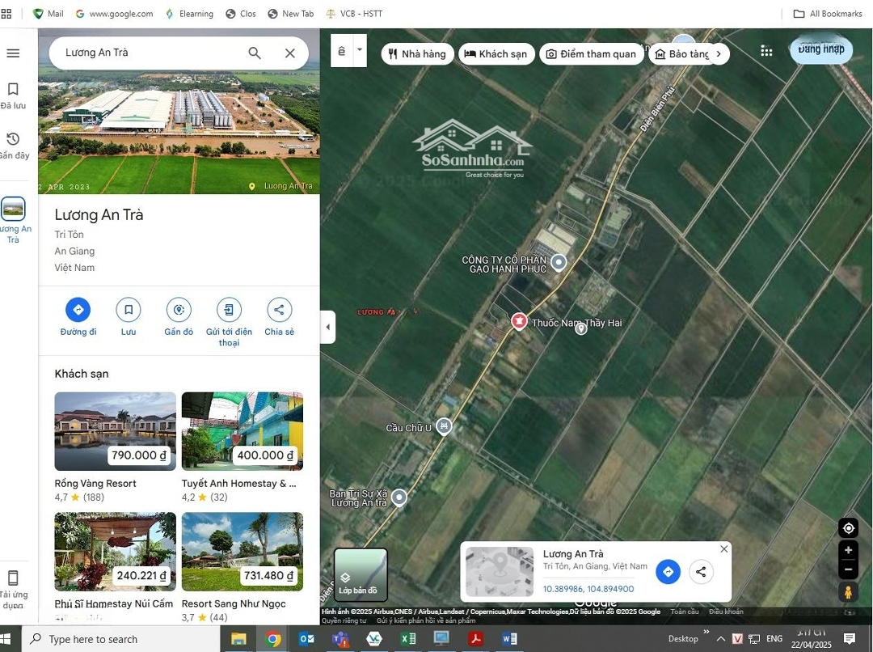This screenshot has height=652, width=873.
Task: Click the coordinates link 10.389986, 104.894900
Action: pyautogui.click(x=588, y=589)
